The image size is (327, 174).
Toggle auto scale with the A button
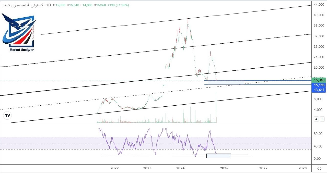[317, 119]
